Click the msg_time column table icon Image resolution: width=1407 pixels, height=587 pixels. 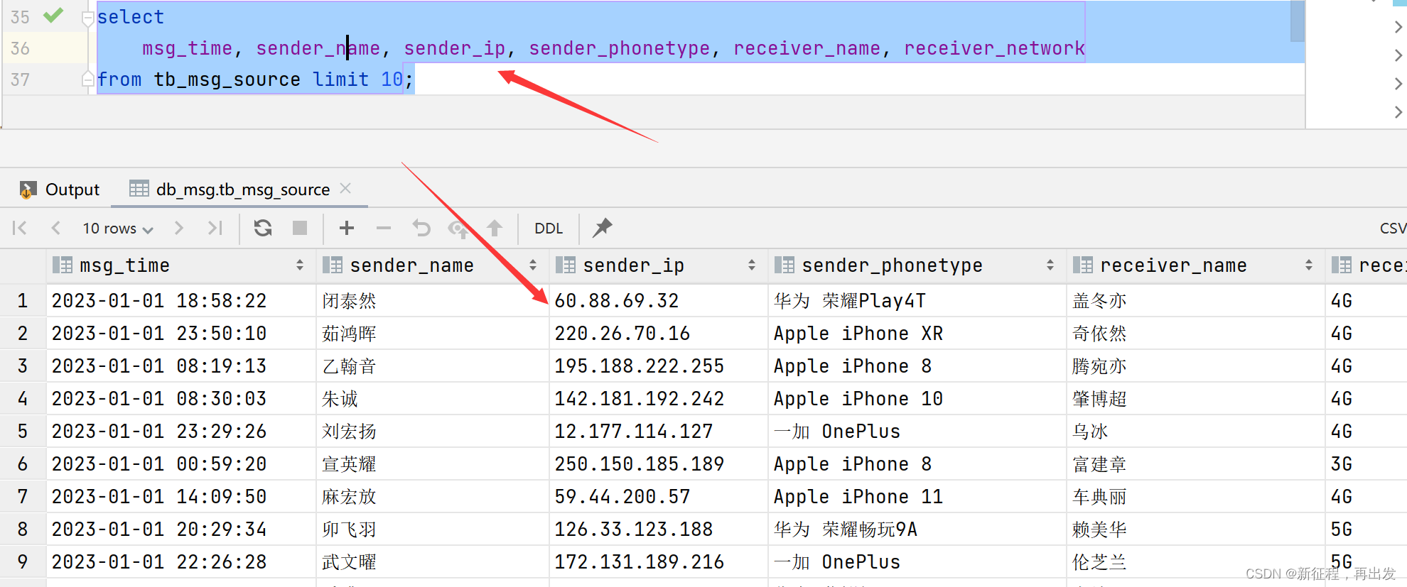tap(63, 265)
